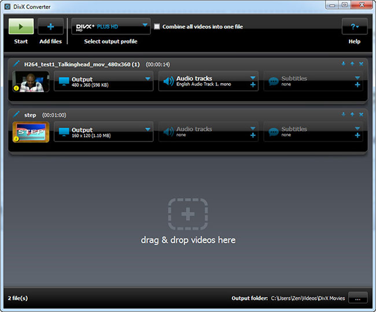Expand Audio tracks dropdown for H264_test1 video
The width and height of the screenshot is (376, 312).
coord(253,77)
